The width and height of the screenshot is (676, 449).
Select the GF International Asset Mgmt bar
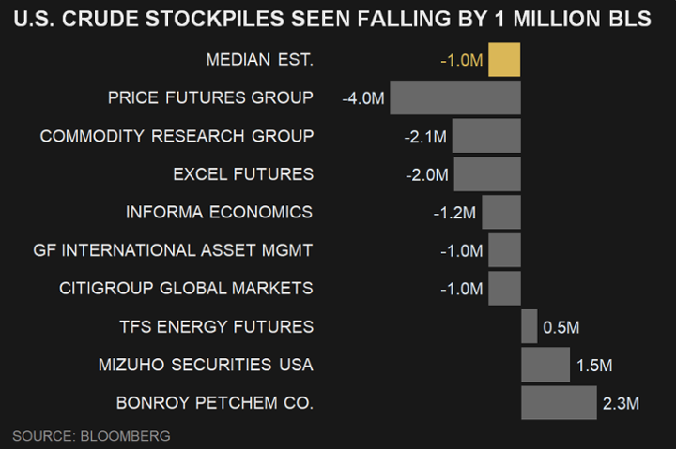point(504,250)
